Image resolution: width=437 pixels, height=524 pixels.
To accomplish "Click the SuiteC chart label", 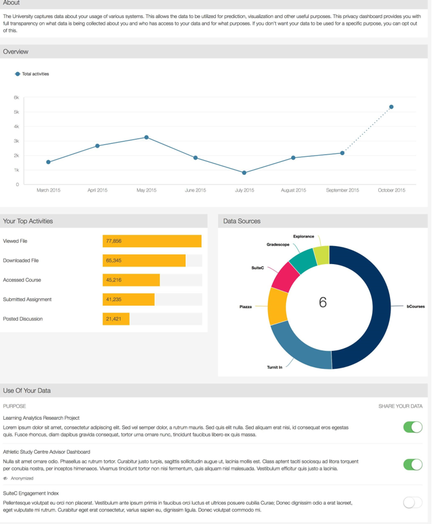I will [257, 268].
